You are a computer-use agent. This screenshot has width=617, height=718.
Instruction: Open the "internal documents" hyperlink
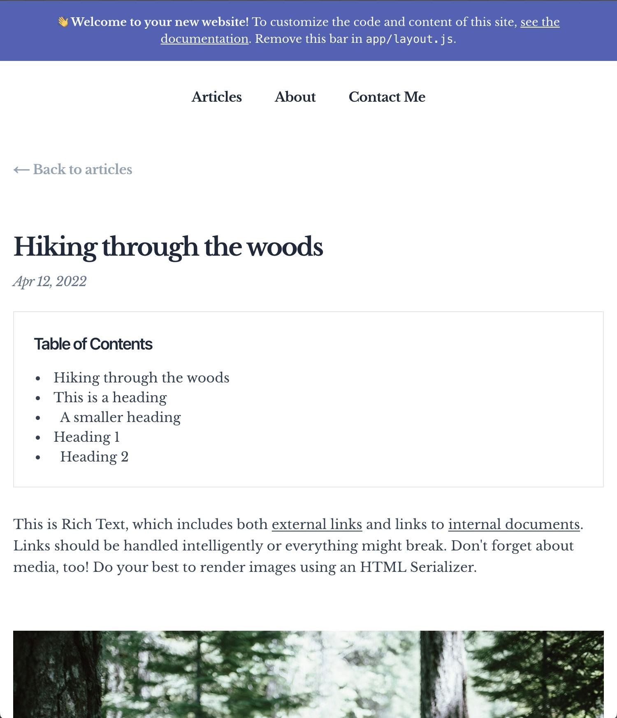514,525
